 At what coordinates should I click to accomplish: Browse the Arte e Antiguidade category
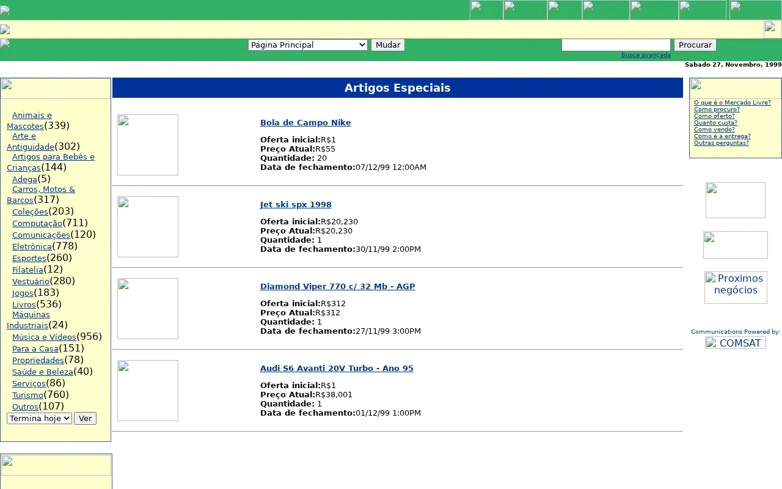pyautogui.click(x=31, y=141)
